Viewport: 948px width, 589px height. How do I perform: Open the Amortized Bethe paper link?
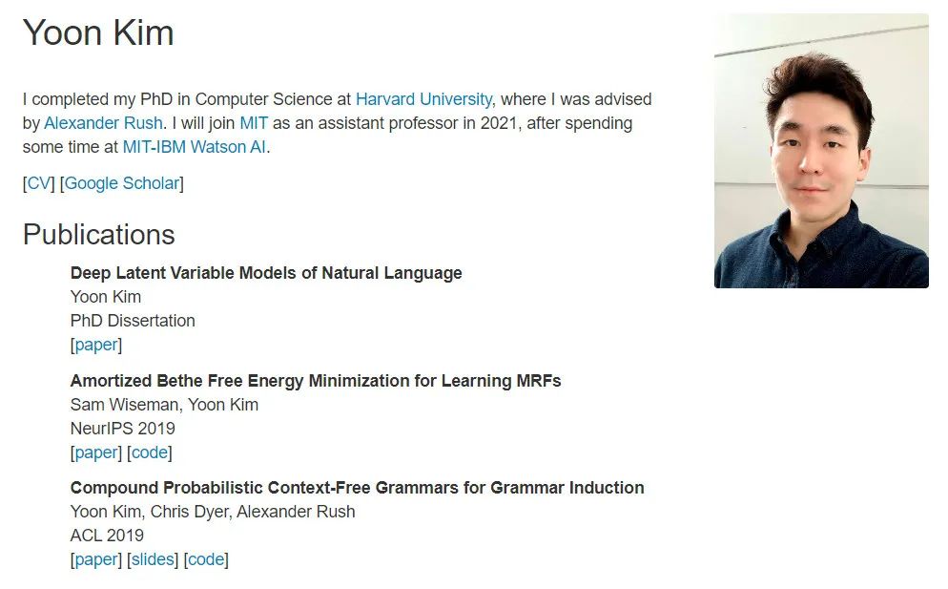point(96,452)
